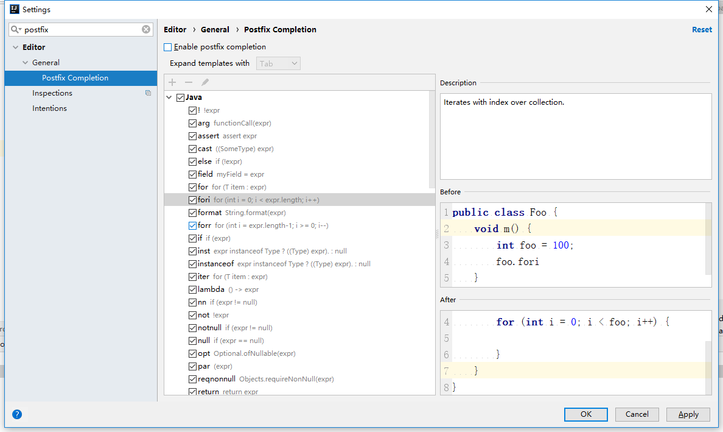Viewport: 723px width, 432px height.
Task: Remove a template using the minus icon
Action: 189,82
